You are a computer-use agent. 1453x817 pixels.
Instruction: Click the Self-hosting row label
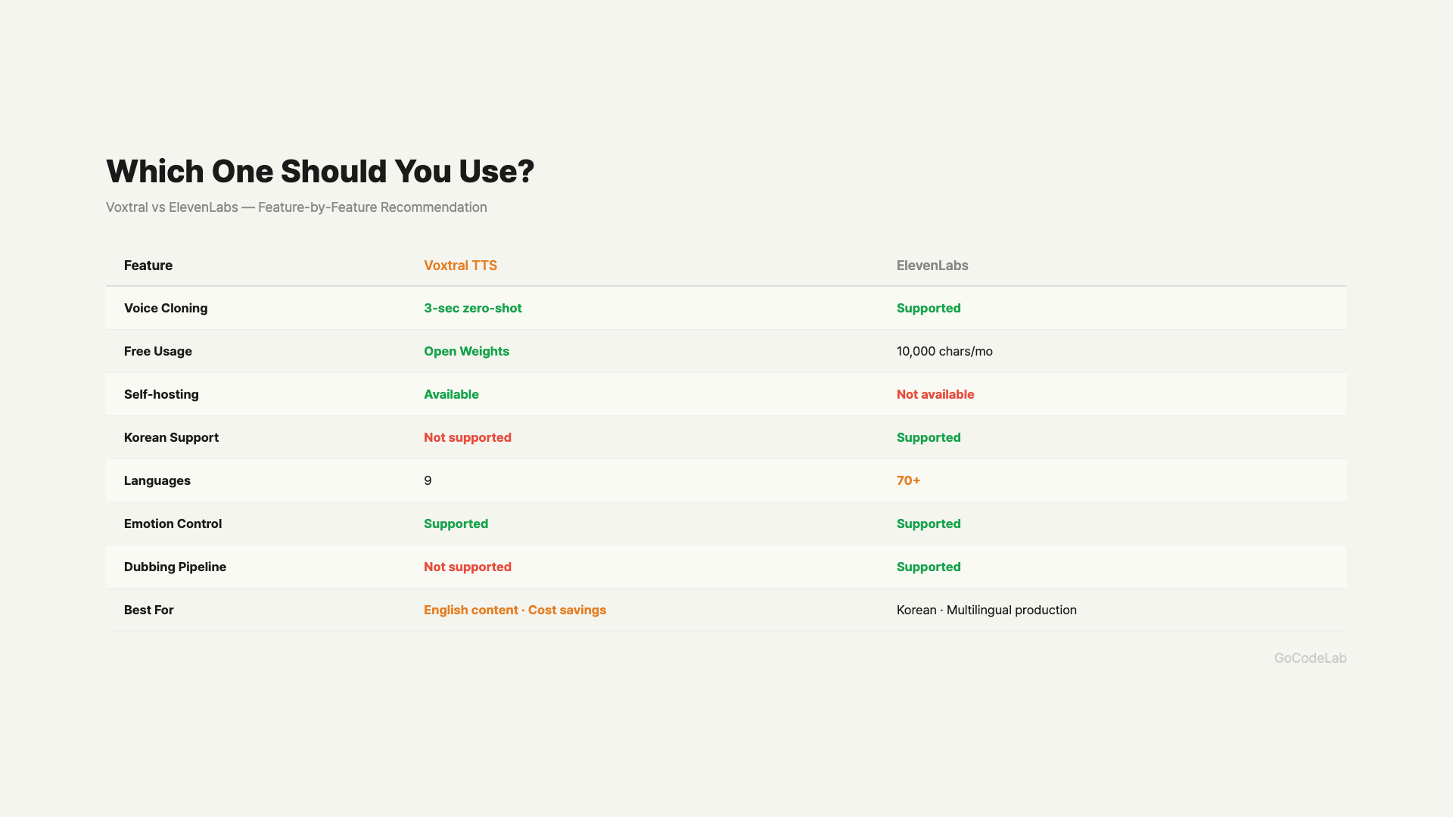(161, 394)
